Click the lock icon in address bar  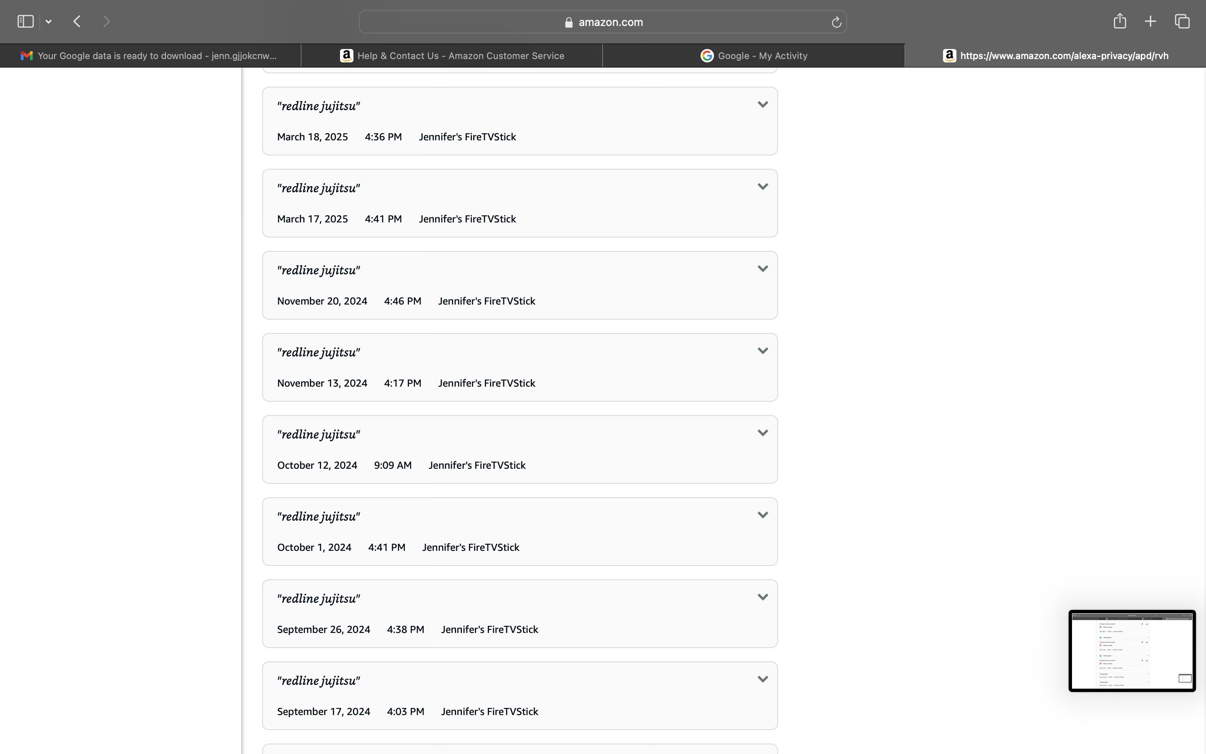click(569, 23)
